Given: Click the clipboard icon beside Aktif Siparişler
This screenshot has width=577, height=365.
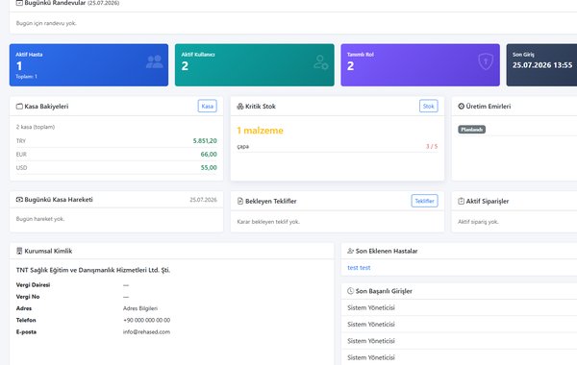Looking at the screenshot, I should tap(461, 201).
